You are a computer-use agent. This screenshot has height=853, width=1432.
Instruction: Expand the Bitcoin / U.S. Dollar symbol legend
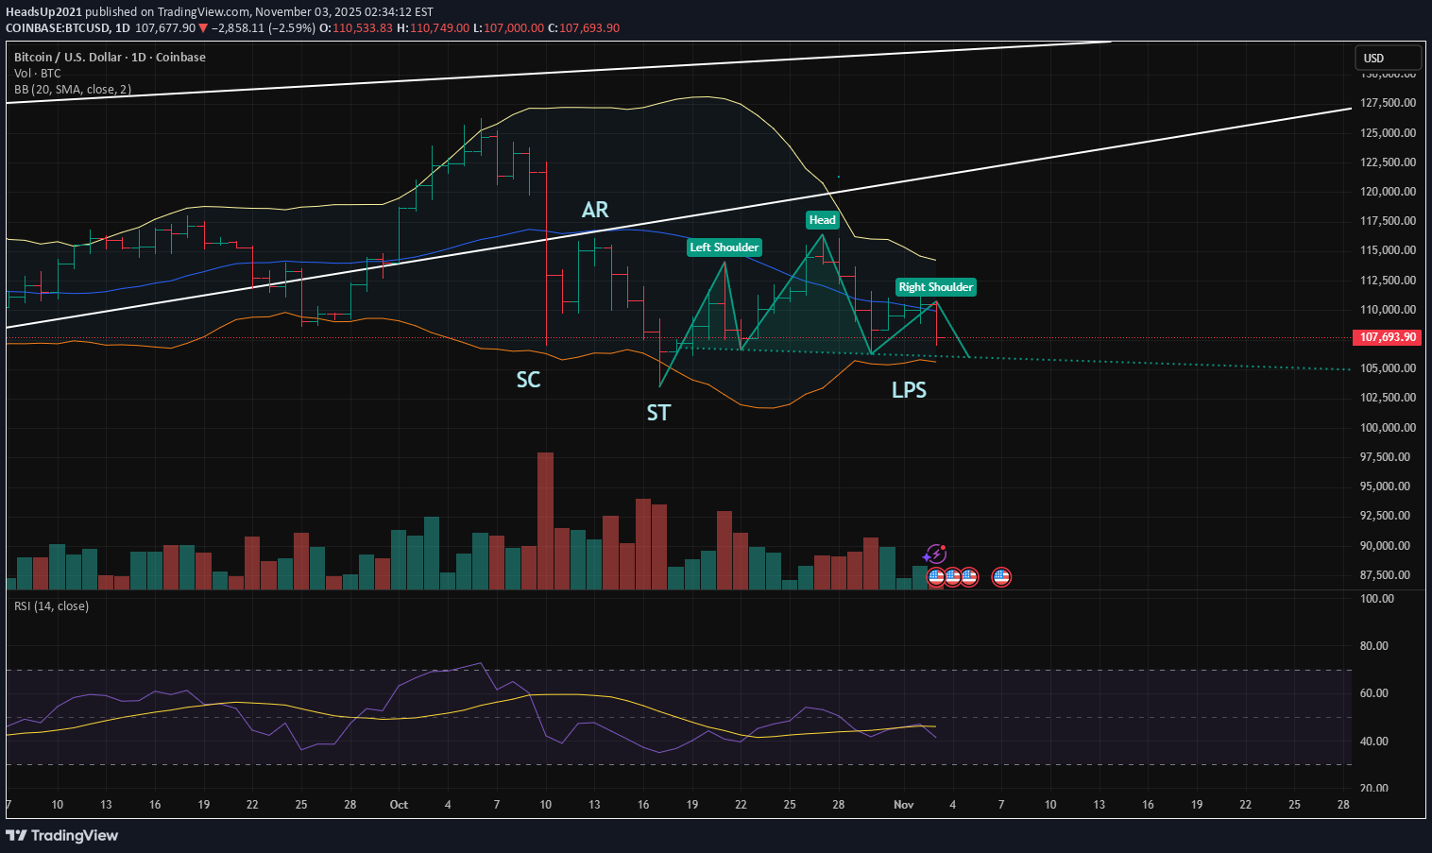pos(66,57)
